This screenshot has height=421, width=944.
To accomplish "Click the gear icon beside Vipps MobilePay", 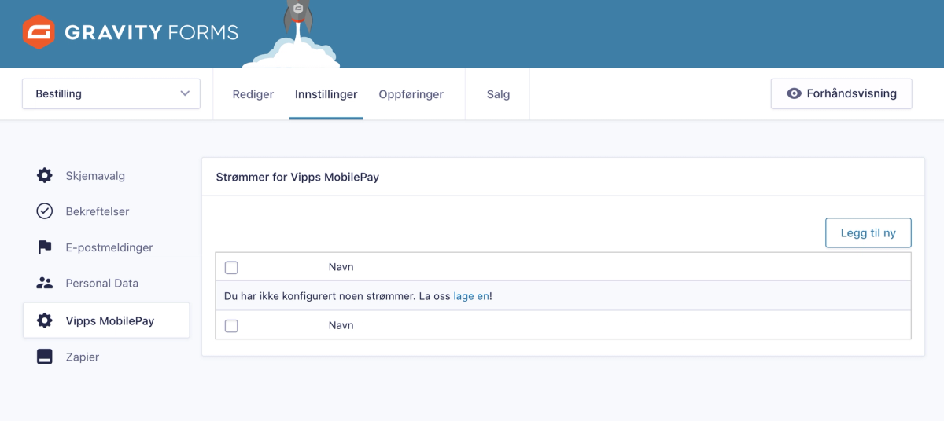I will coord(45,320).
